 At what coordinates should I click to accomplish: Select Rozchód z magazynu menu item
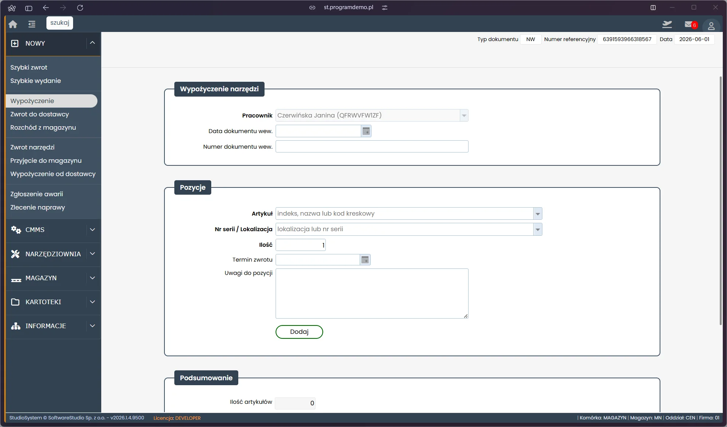[x=43, y=127]
